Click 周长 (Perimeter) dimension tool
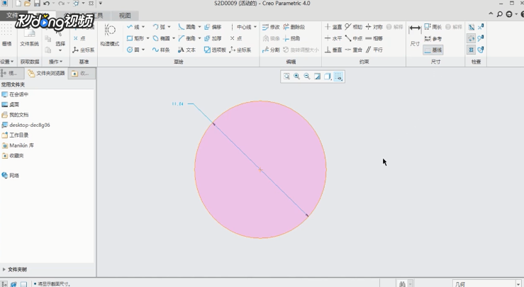524x287 pixels. [433, 27]
